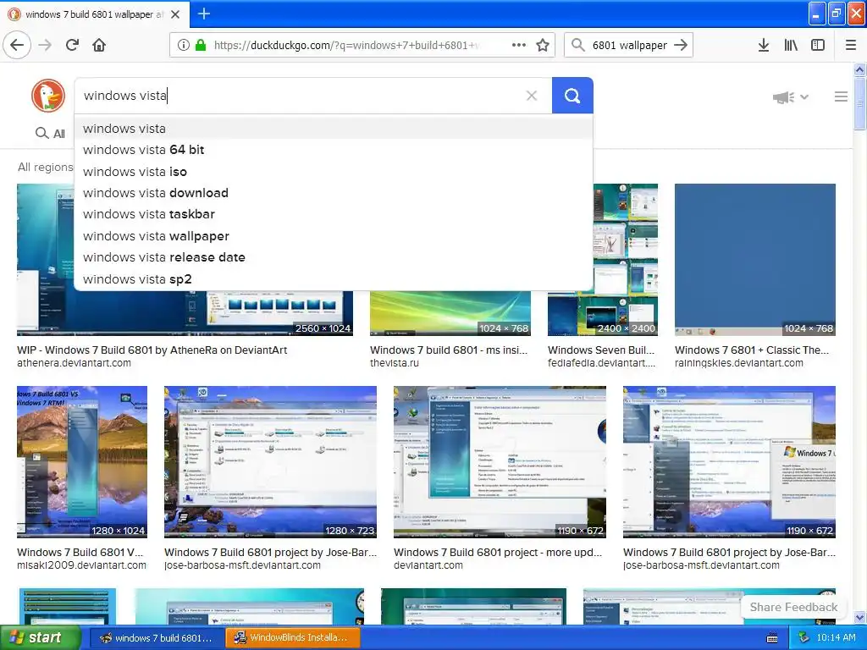This screenshot has height=650, width=867.
Task: Open the browser home page
Action: [99, 45]
